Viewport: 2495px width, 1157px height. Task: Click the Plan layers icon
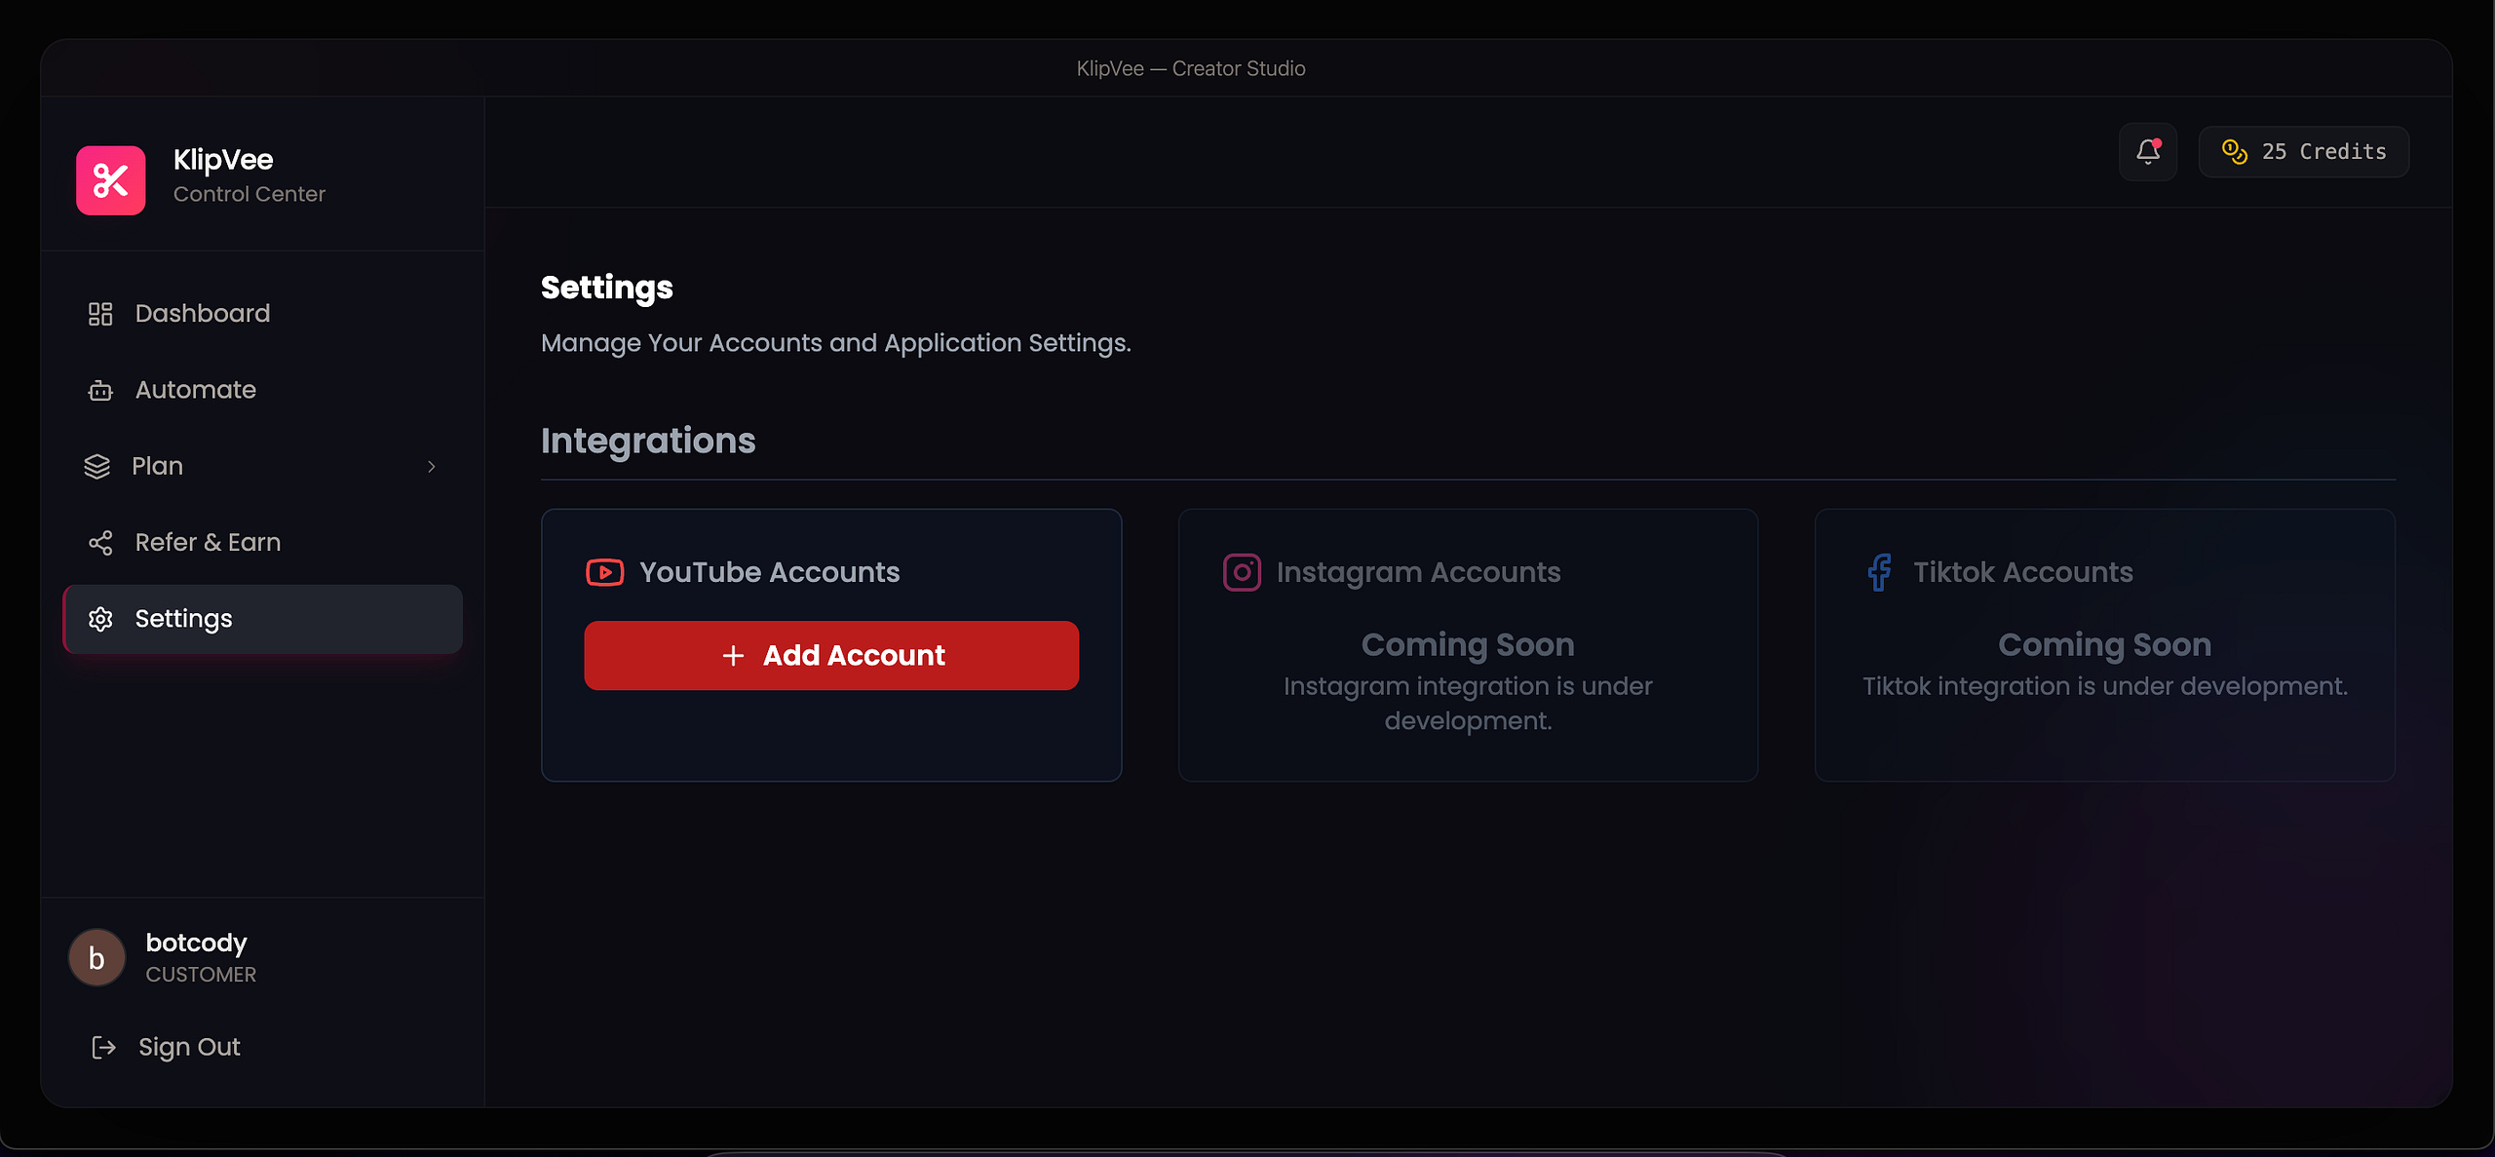[97, 467]
